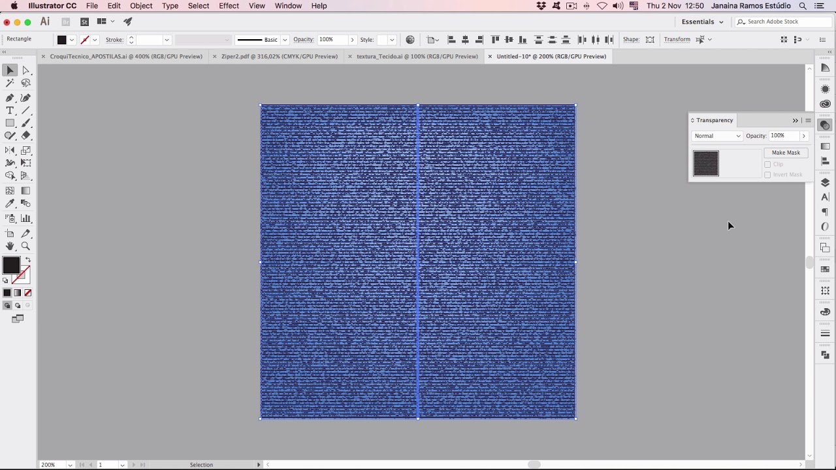Select the Selection tool arrow
Screen dimensions: 836x470
pos(10,70)
